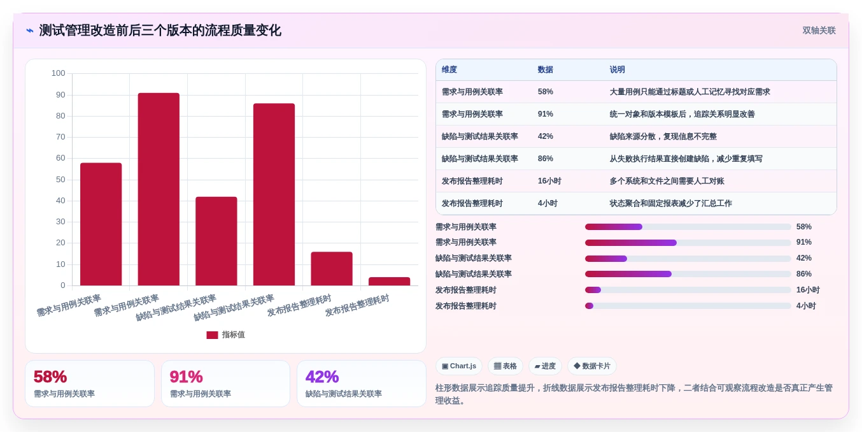Click the page title 测试管理改造前后三个版本的流程质量变化
This screenshot has width=862, height=432.
(160, 31)
